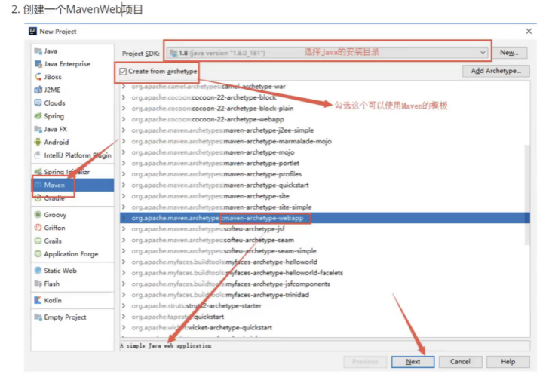Expand the camel-archetype-war node

(124, 87)
